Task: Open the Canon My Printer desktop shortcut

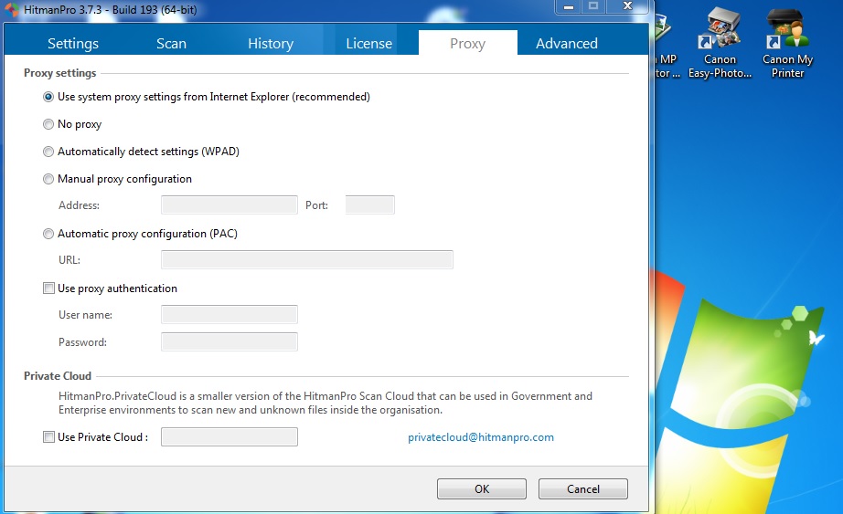Action: (x=787, y=43)
